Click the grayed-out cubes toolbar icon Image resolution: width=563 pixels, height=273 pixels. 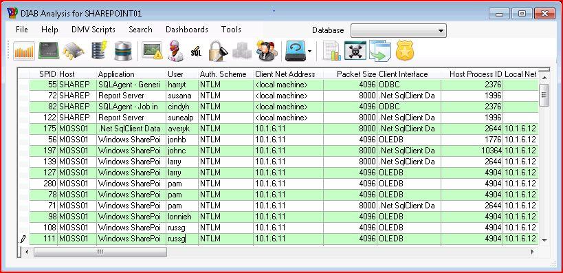pos(242,51)
